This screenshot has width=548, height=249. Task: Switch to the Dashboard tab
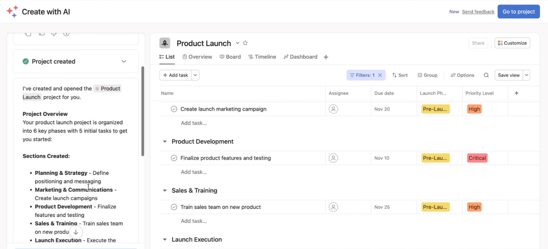pos(301,57)
